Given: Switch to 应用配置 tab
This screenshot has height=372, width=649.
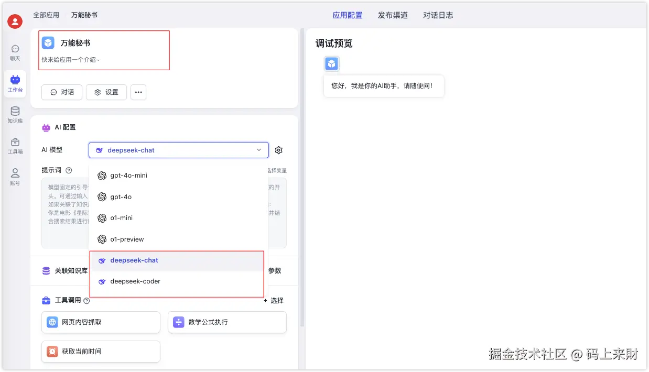Looking at the screenshot, I should tap(348, 15).
